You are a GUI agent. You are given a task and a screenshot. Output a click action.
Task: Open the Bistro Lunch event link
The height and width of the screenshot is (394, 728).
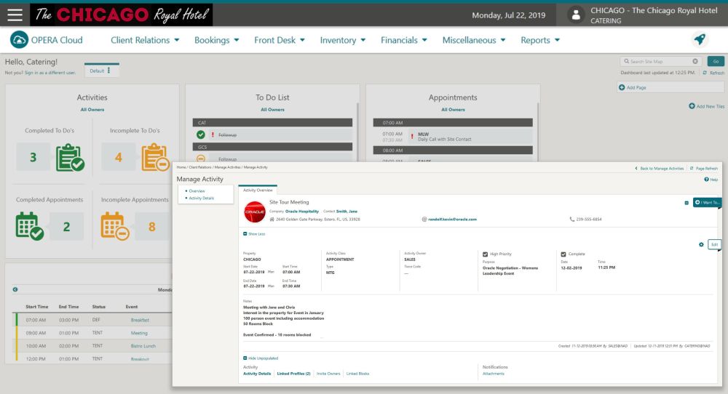coord(143,346)
